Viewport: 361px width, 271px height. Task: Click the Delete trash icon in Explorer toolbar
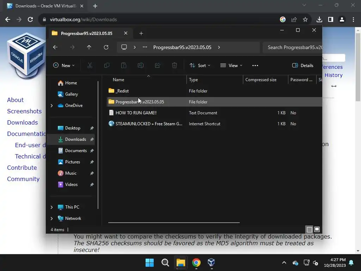pyautogui.click(x=175, y=65)
